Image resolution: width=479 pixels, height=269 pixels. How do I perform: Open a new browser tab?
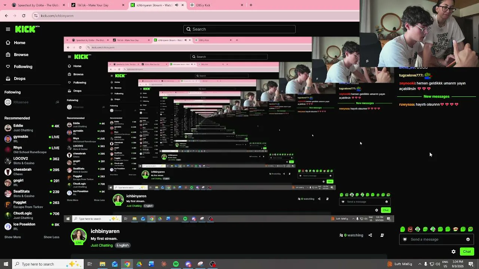(x=251, y=5)
